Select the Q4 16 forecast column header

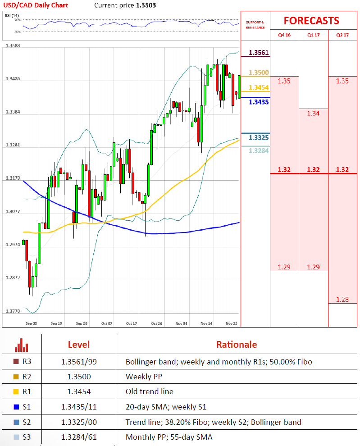pyautogui.click(x=284, y=35)
